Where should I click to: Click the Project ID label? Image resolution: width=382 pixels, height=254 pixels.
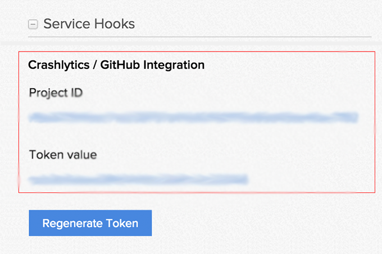(56, 92)
